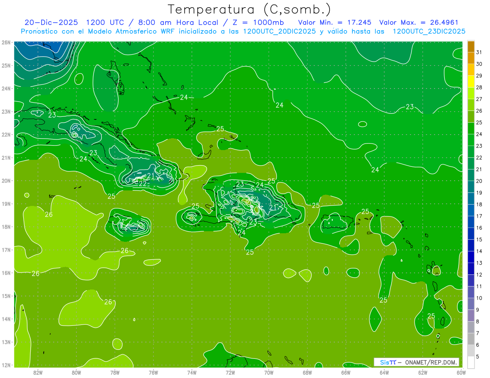Click the 24N latitude axis label
This screenshot has height=378, width=490.
click(6, 88)
